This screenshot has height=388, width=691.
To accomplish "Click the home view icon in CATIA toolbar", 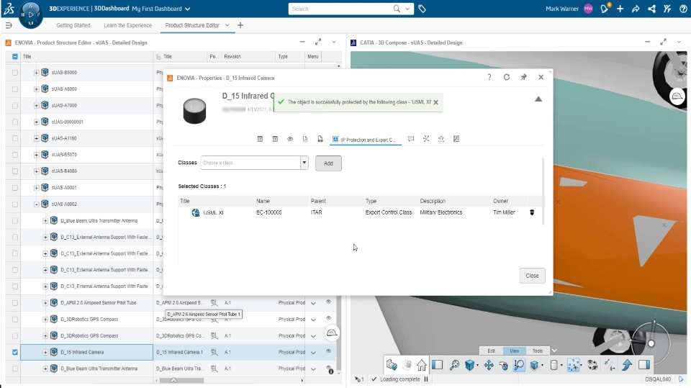I will point(422,365).
